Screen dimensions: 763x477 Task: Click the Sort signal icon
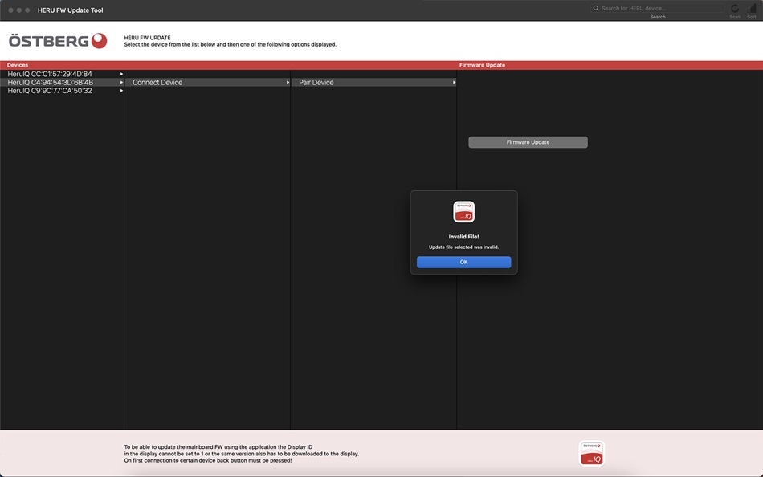click(751, 8)
